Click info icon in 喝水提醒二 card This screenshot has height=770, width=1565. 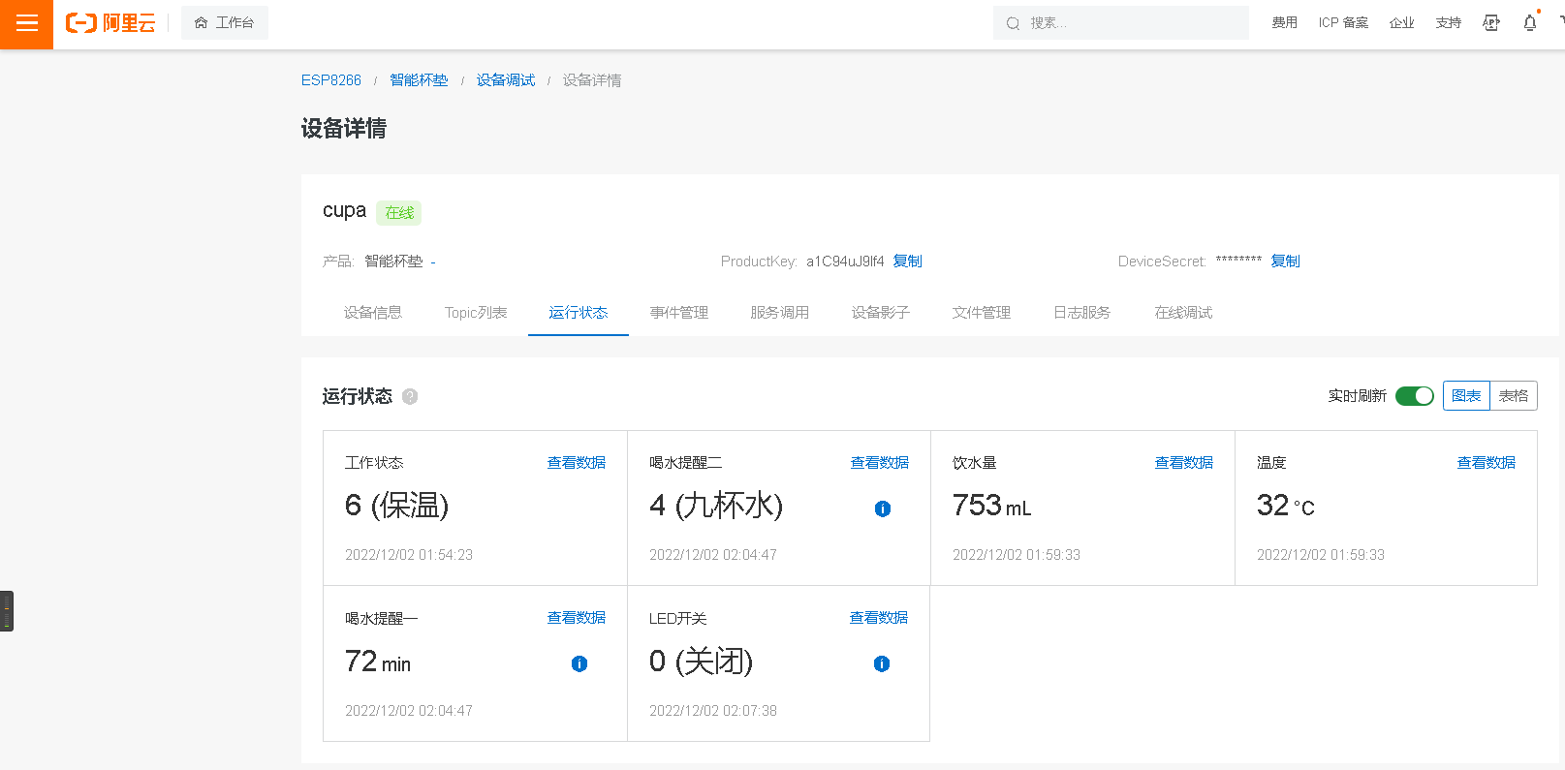(883, 508)
